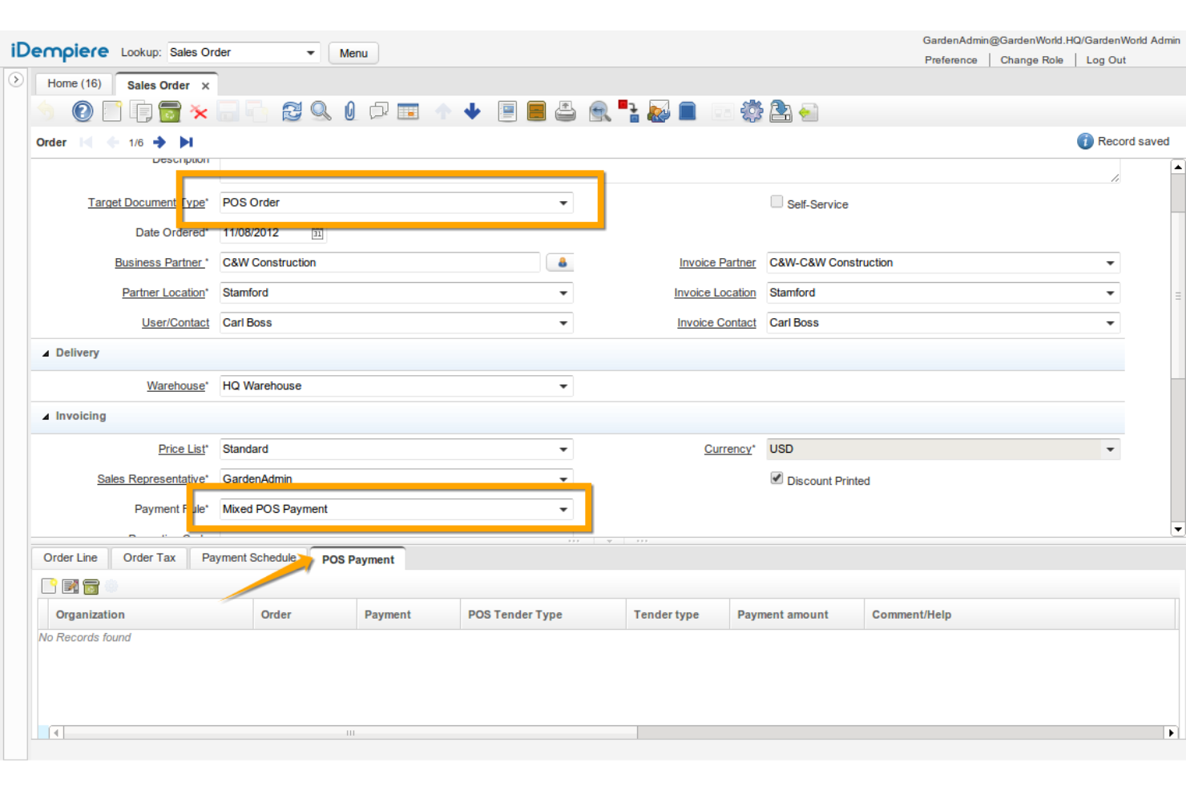Add new POS Payment record icon
The height and width of the screenshot is (791, 1186).
tap(49, 587)
